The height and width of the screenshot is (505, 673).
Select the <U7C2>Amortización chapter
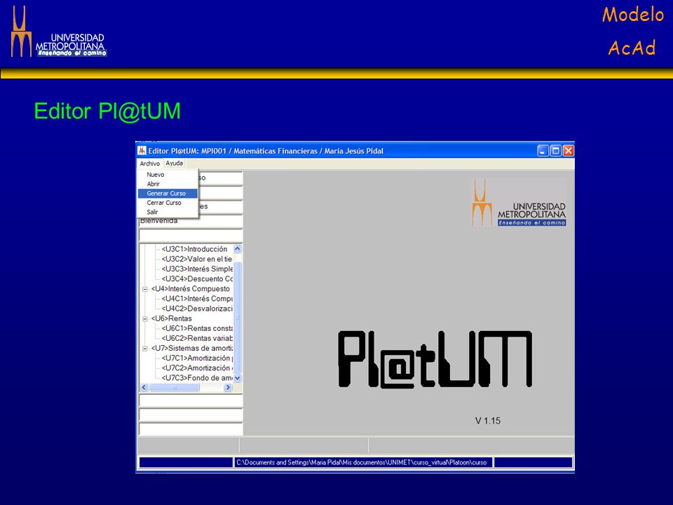point(197,368)
